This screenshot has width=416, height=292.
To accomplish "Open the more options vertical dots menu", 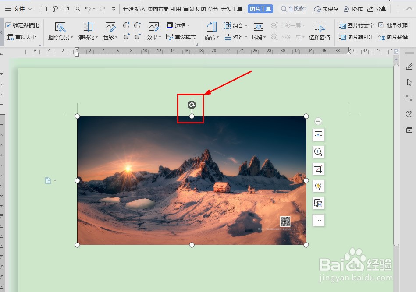I will (x=398, y=9).
